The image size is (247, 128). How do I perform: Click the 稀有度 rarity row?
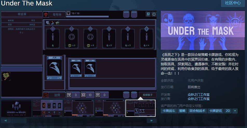pos(22,21)
